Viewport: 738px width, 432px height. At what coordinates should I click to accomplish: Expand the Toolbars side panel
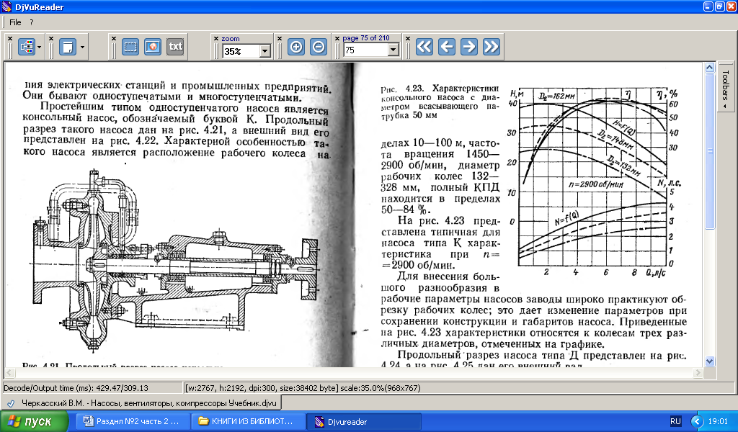(726, 87)
